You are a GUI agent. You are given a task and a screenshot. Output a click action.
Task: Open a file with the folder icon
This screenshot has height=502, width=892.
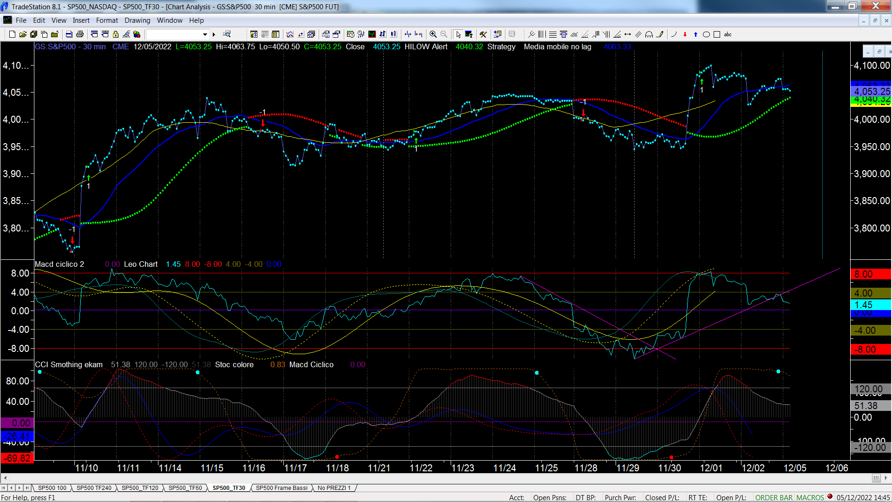tap(23, 34)
